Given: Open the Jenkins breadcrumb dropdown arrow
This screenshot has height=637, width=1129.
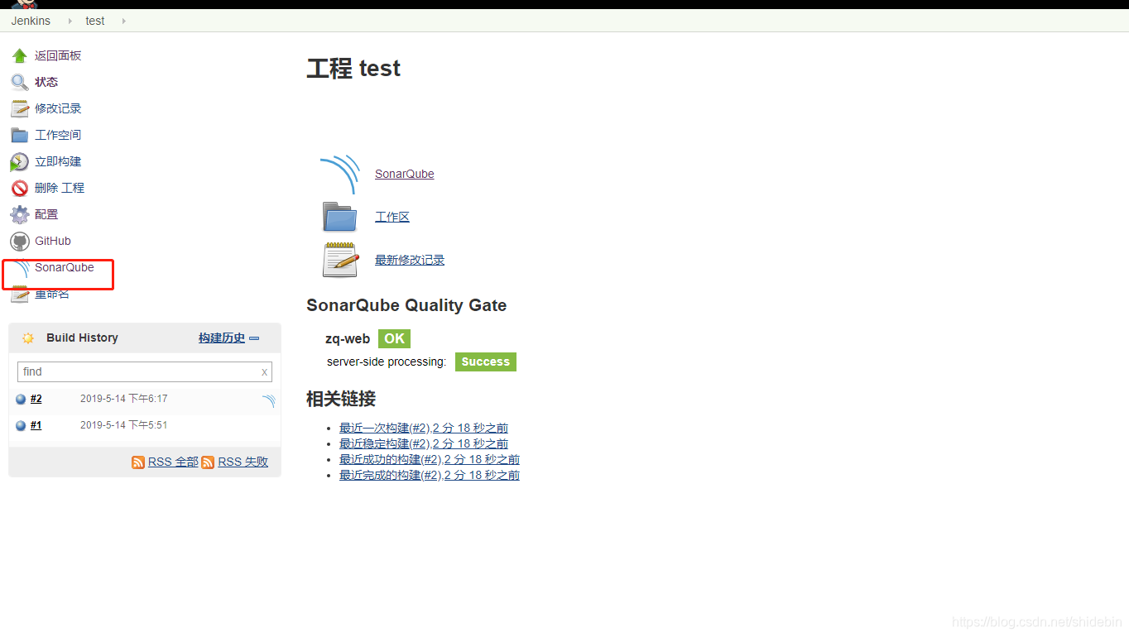Looking at the screenshot, I should (70, 21).
